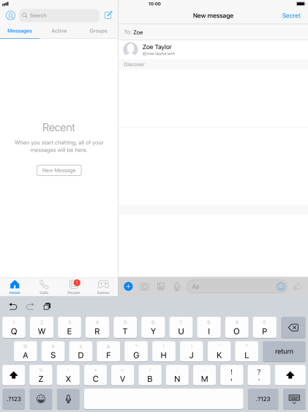Open the emoji smiley in message field

click(x=280, y=287)
